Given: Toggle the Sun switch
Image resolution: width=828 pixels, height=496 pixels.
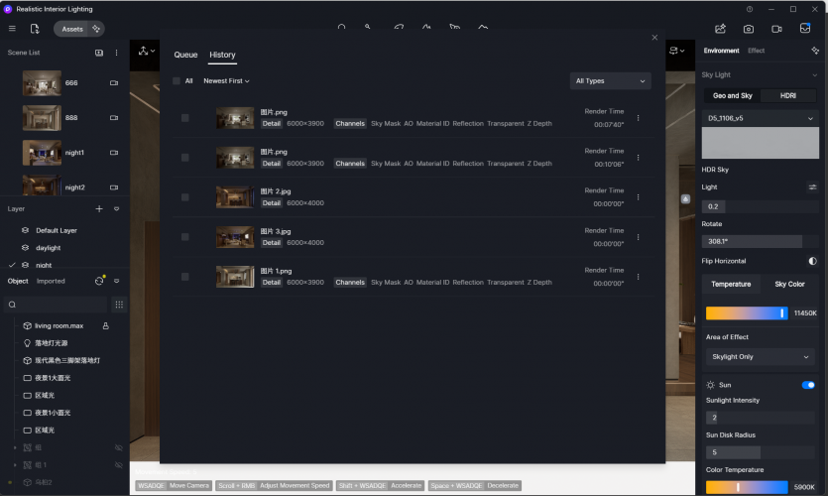Looking at the screenshot, I should coord(807,385).
